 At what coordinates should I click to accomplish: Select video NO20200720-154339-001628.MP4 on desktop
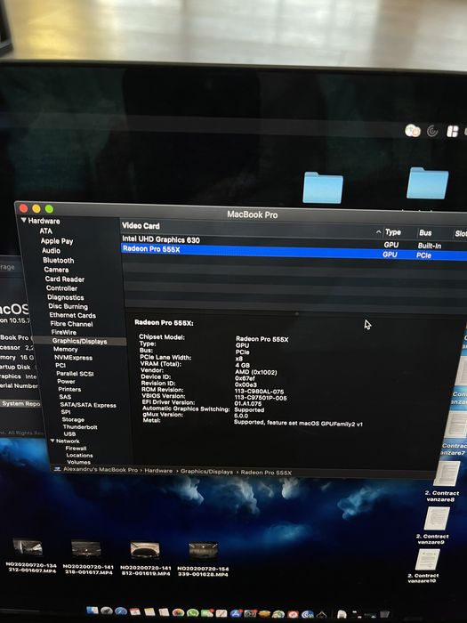pos(203,560)
